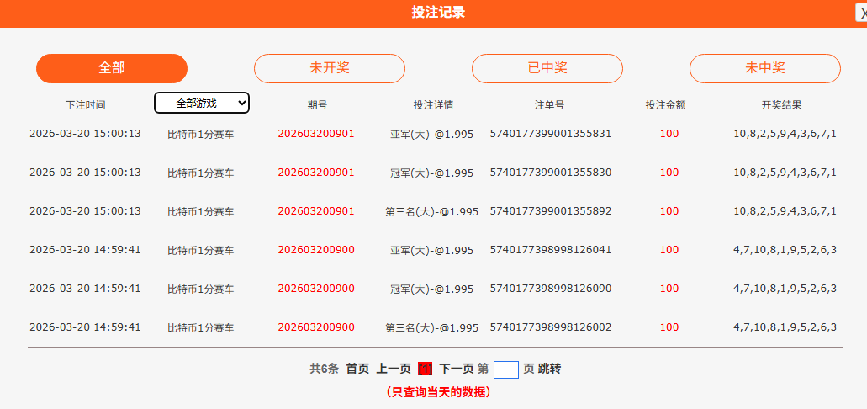Image resolution: width=867 pixels, height=409 pixels.
Task: Close the 投注记录 dialog with X
Action: [862, 13]
